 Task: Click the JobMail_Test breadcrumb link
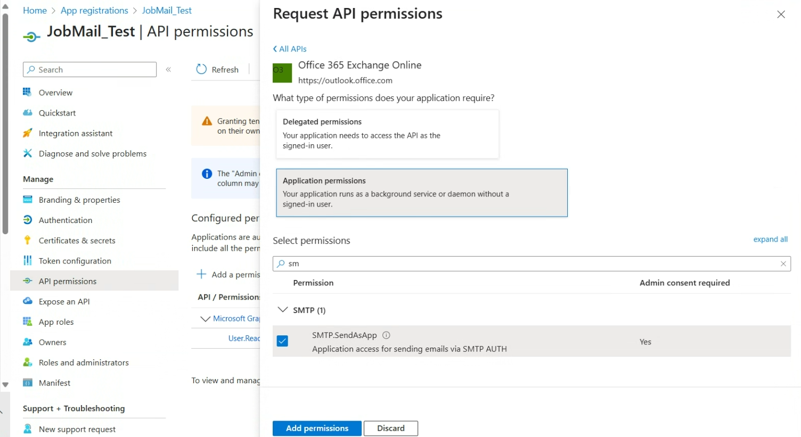pos(167,11)
